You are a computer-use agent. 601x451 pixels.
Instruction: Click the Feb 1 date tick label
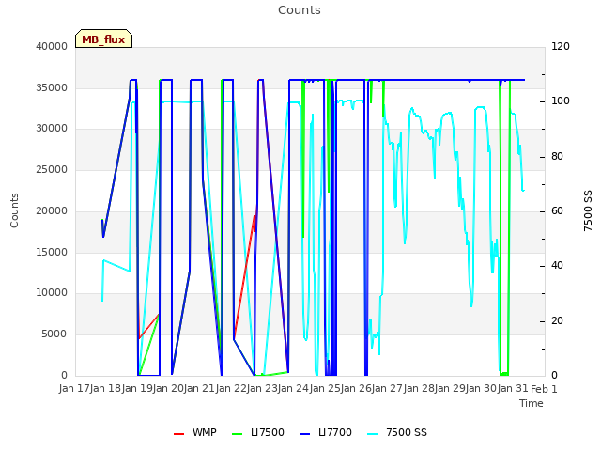point(544,389)
